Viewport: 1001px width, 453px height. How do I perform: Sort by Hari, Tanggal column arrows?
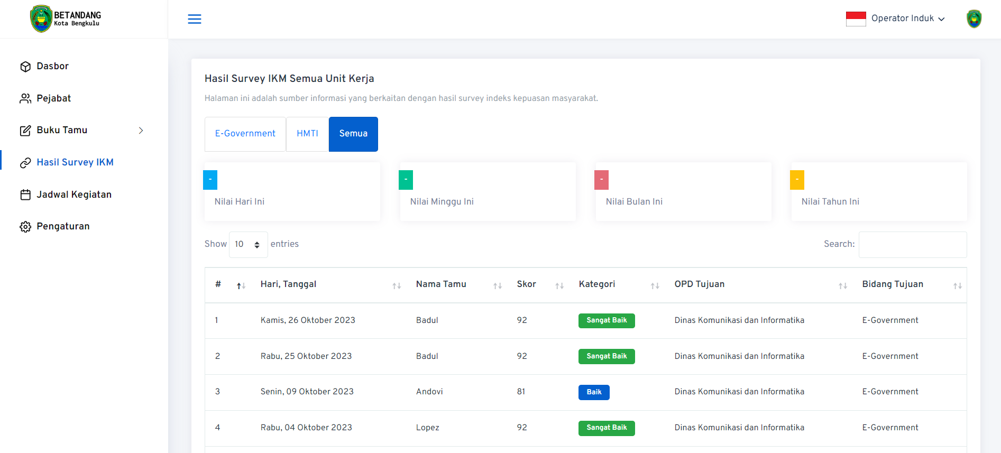(397, 286)
